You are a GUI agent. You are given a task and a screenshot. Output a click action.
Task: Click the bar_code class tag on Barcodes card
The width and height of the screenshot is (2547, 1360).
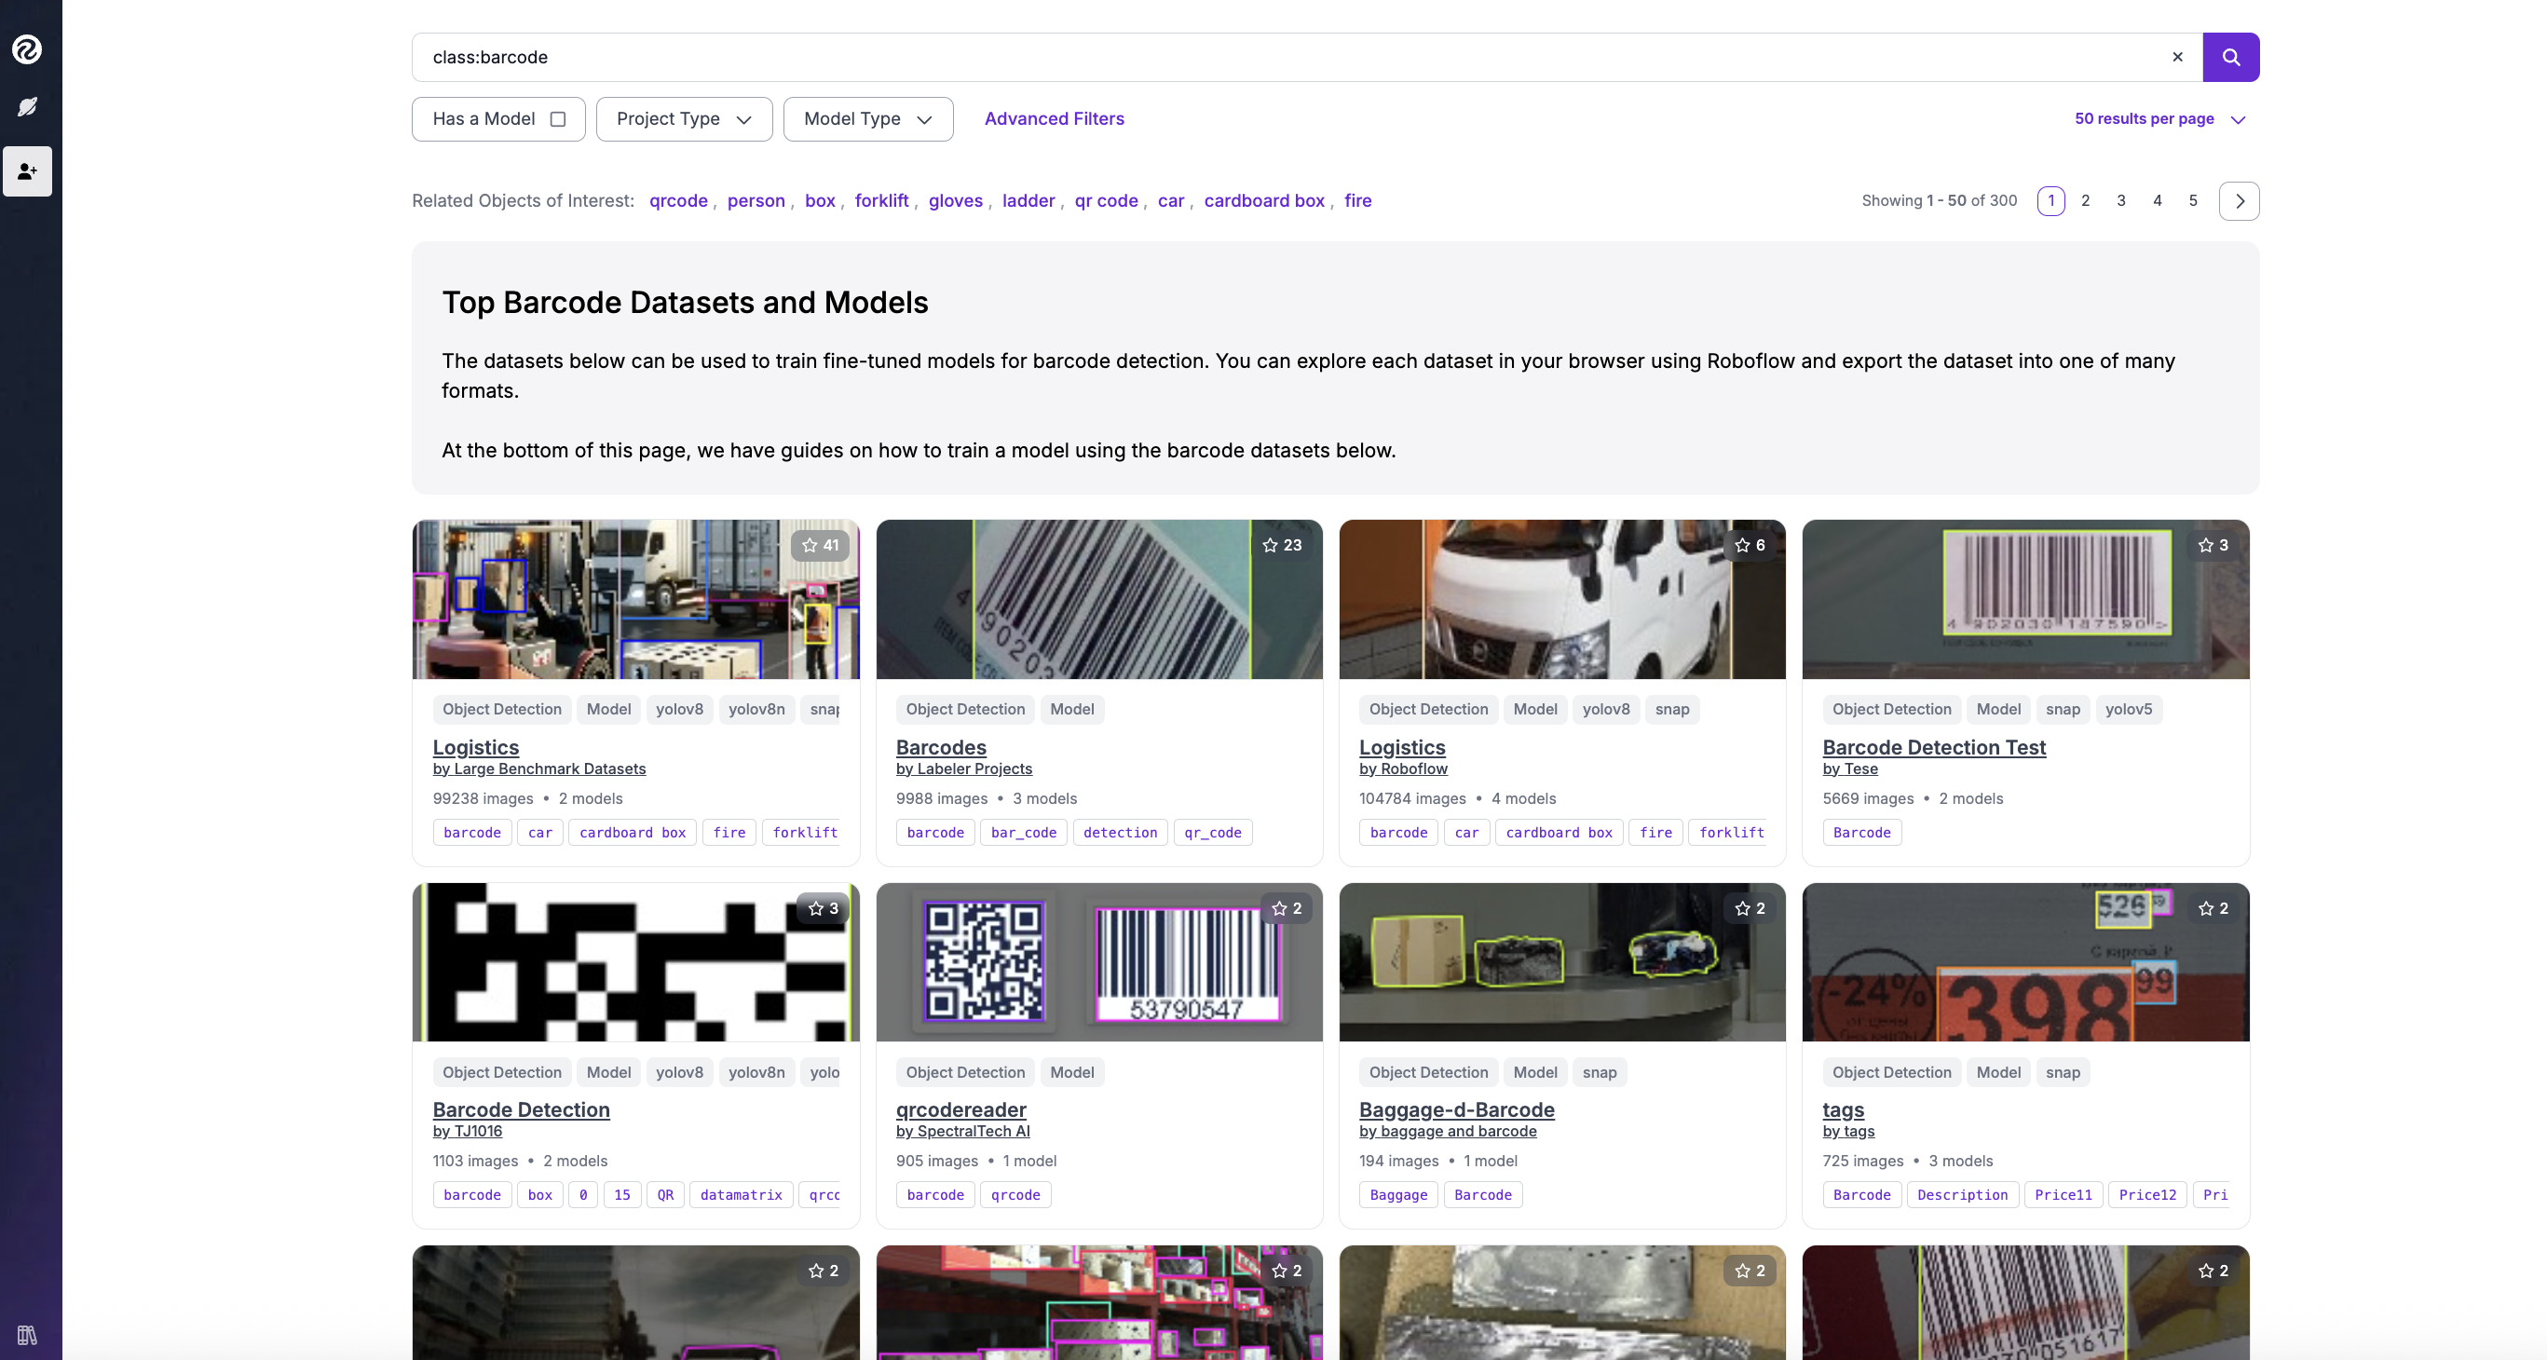point(1023,832)
